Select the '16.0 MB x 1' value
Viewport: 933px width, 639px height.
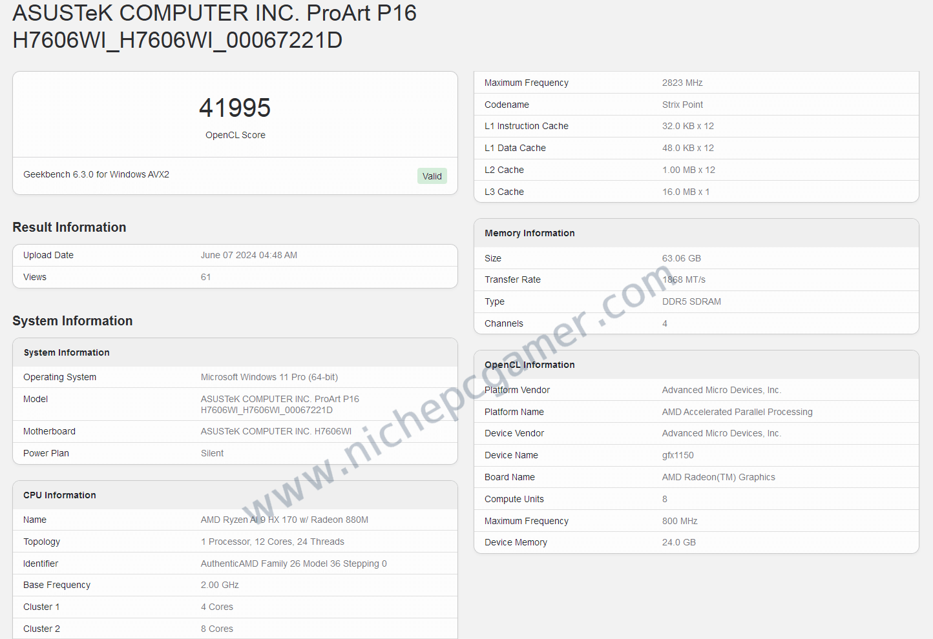(x=686, y=192)
